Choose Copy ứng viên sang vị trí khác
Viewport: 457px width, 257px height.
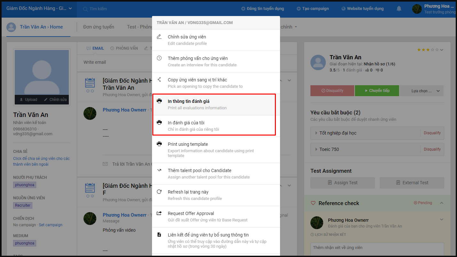(x=216, y=83)
